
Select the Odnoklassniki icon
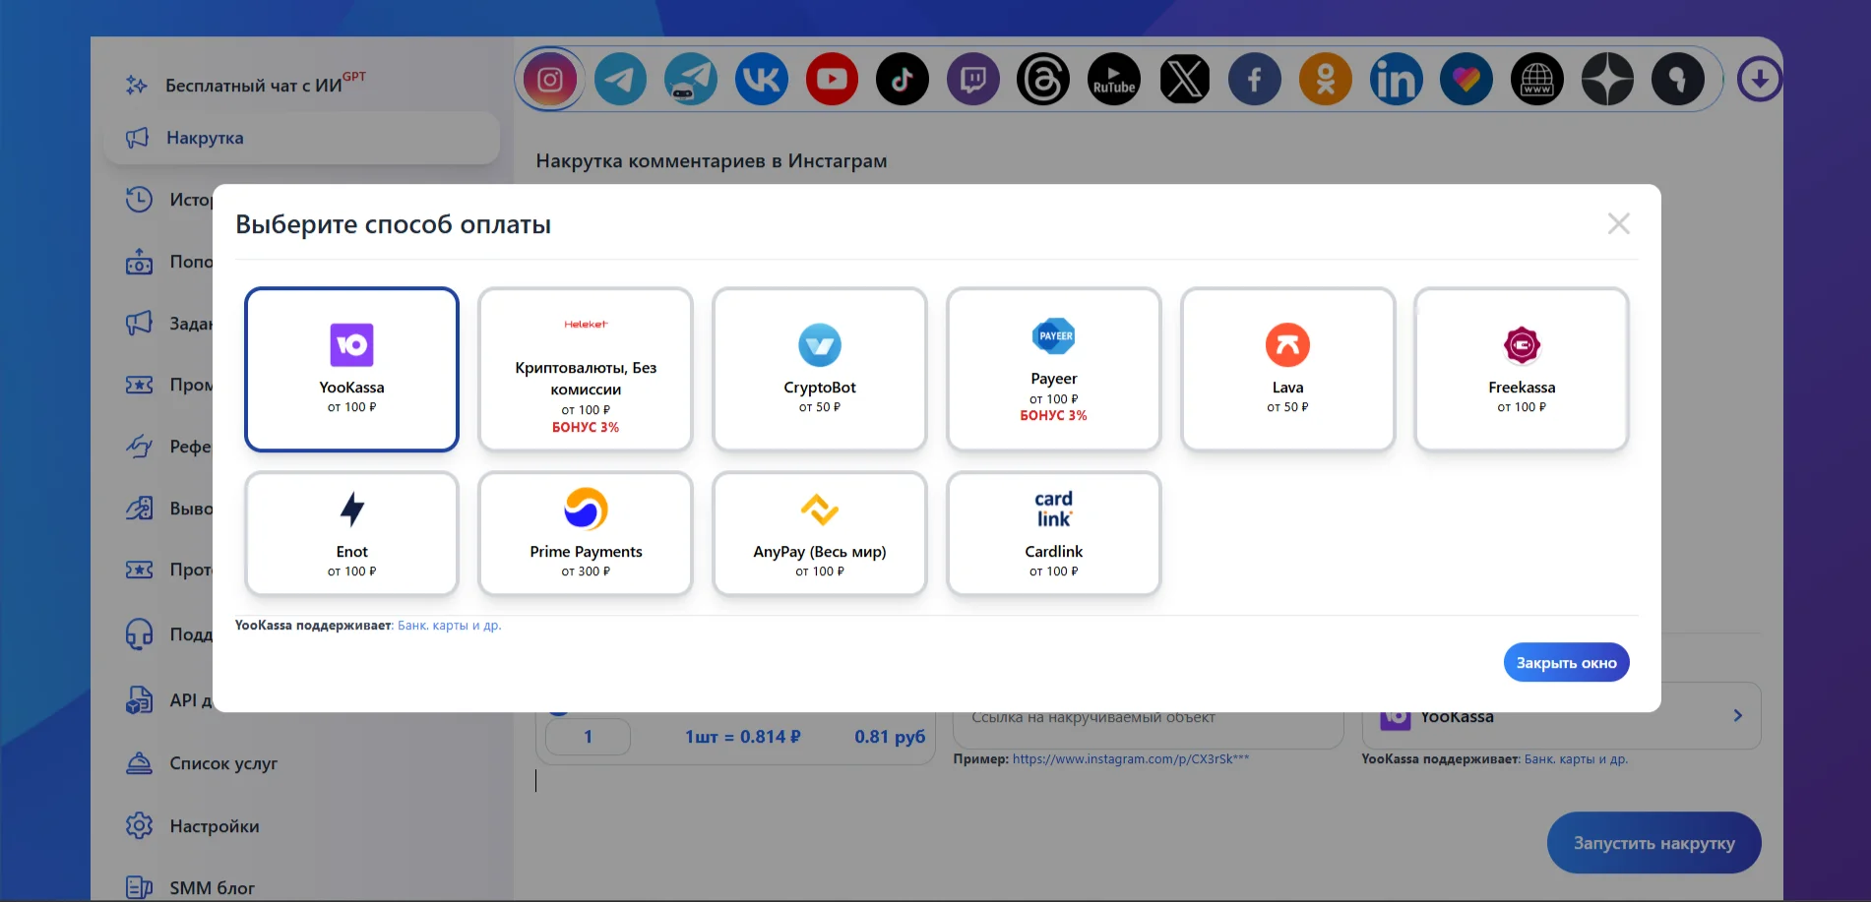pyautogui.click(x=1326, y=79)
